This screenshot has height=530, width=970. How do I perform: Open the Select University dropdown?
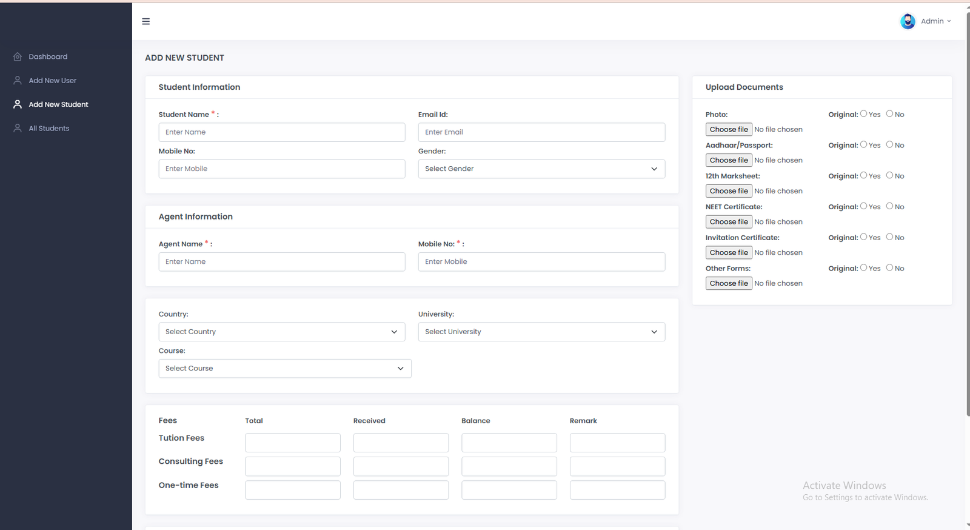point(541,332)
